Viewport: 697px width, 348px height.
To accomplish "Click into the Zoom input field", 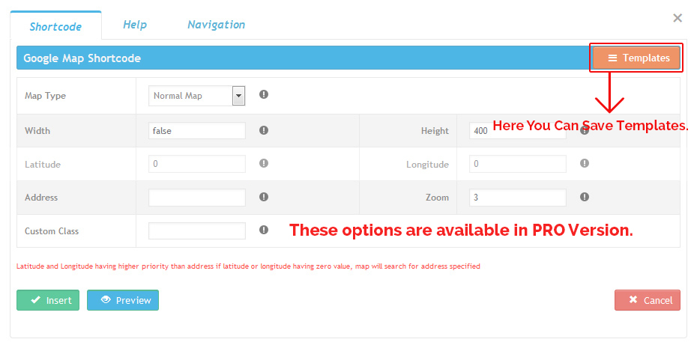I will click(x=517, y=198).
